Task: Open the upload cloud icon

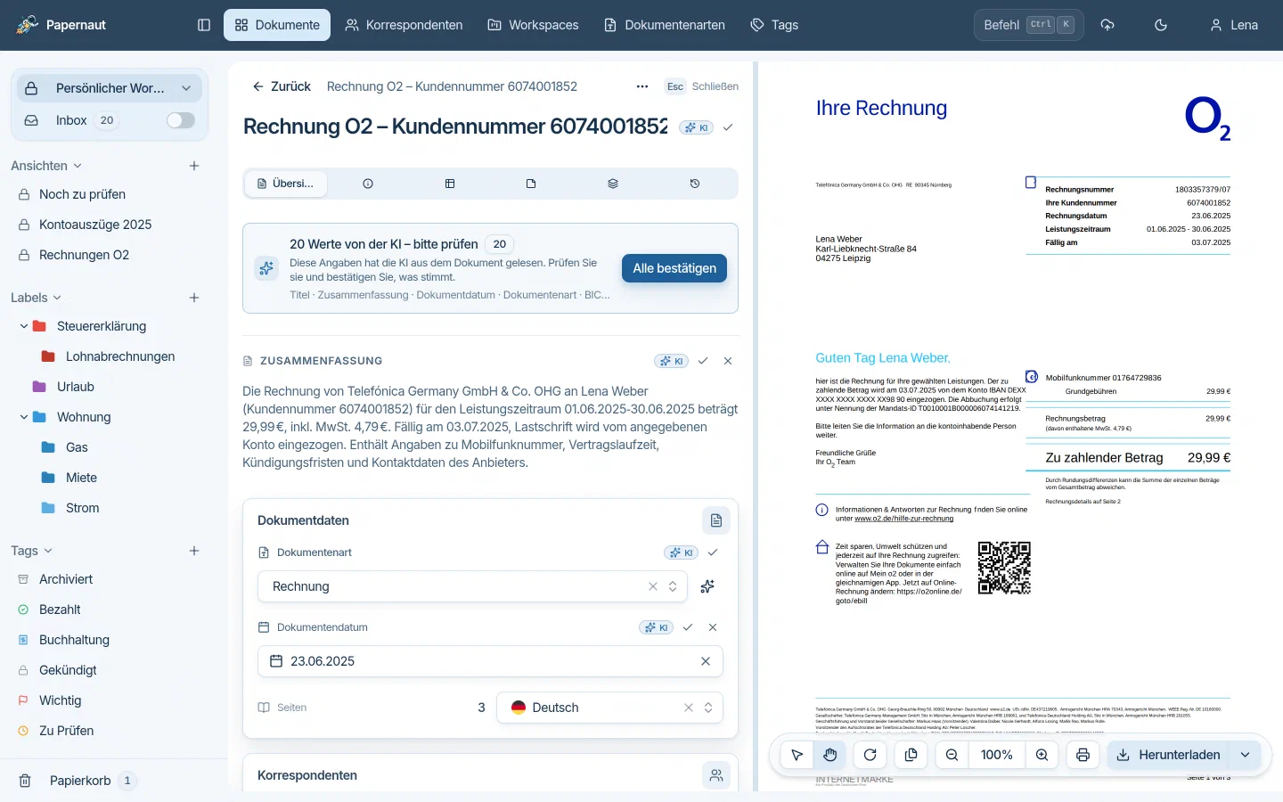Action: point(1107,25)
